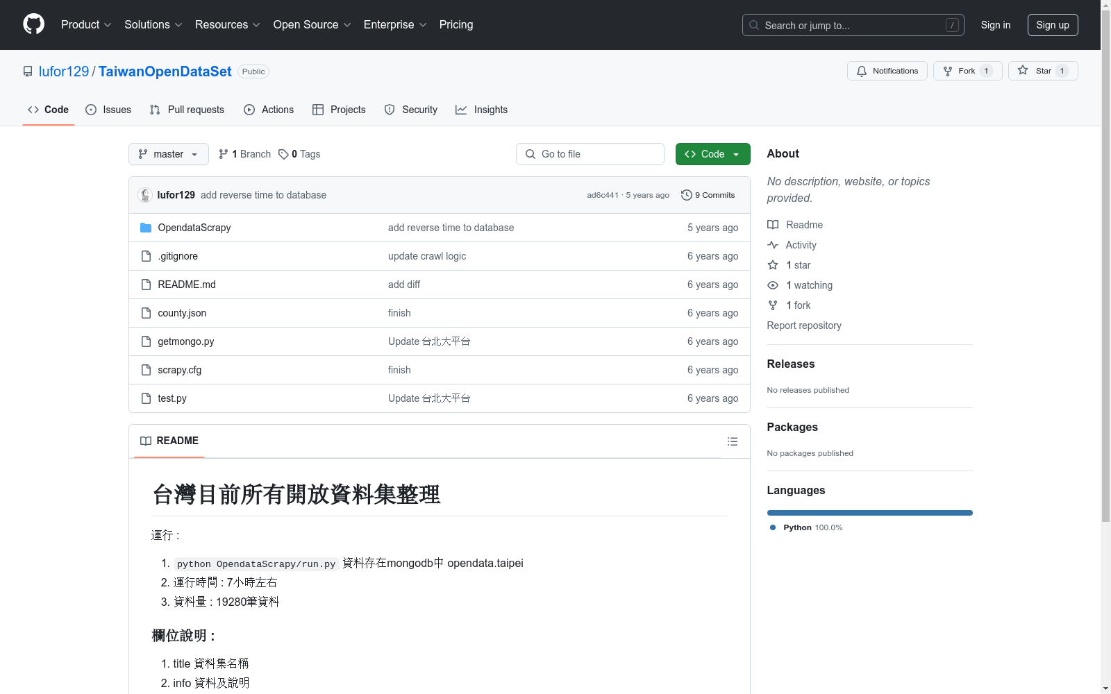
Task: Click the OpendataScrapy folder icon
Action: click(146, 228)
